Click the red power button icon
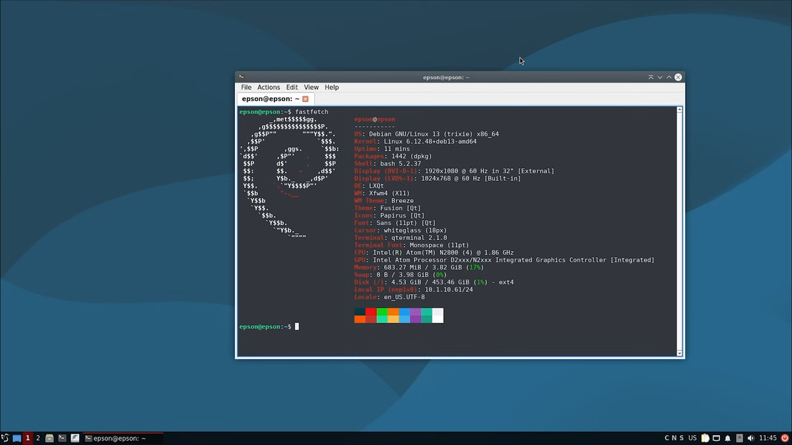Viewport: 792px width, 445px height. click(785, 438)
